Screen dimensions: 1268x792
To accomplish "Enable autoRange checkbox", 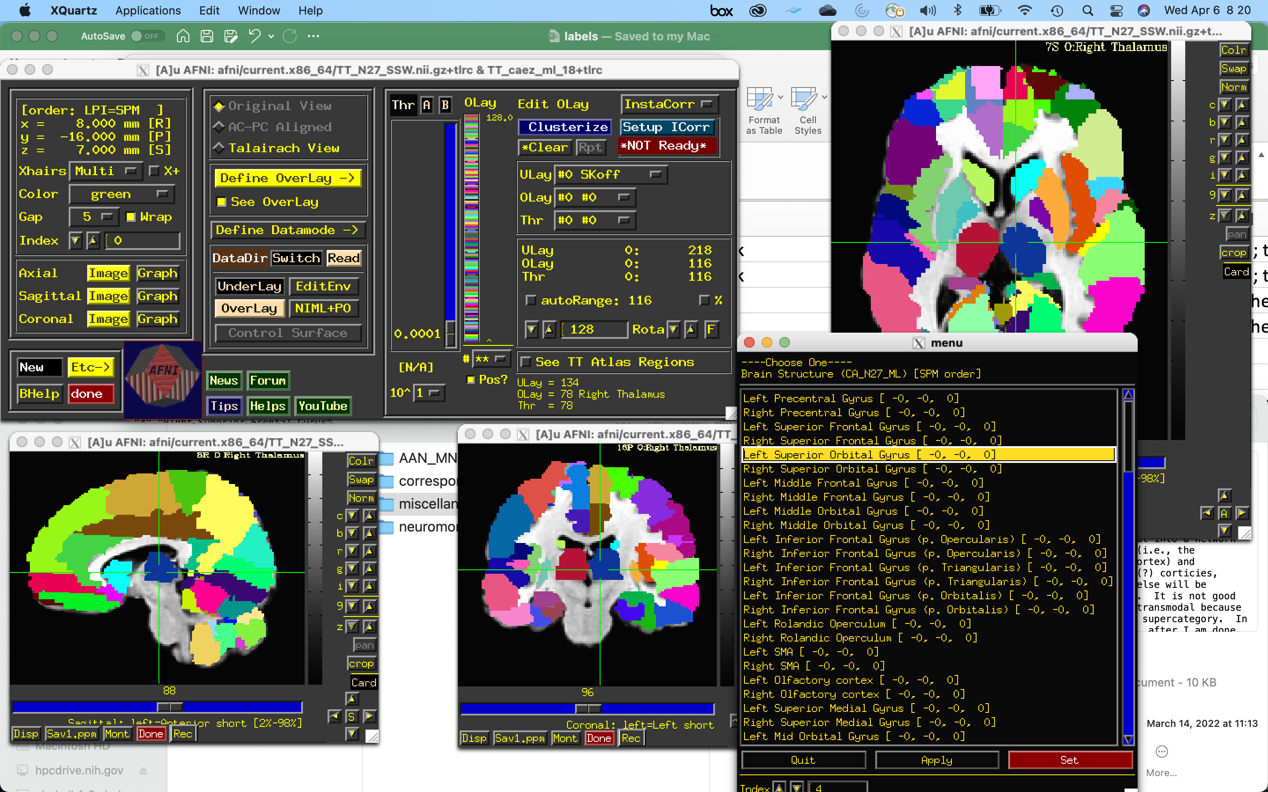I will pos(531,300).
